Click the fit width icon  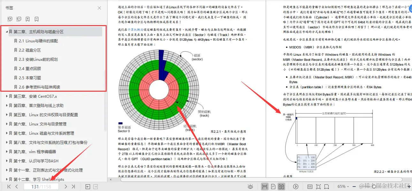pos(327,187)
